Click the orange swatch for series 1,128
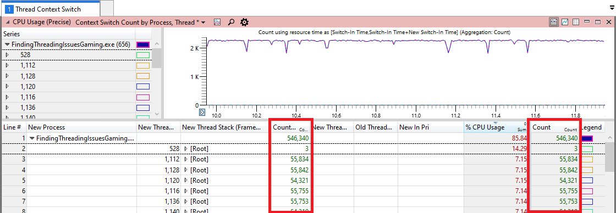This screenshot has height=213, width=616. coord(142,76)
